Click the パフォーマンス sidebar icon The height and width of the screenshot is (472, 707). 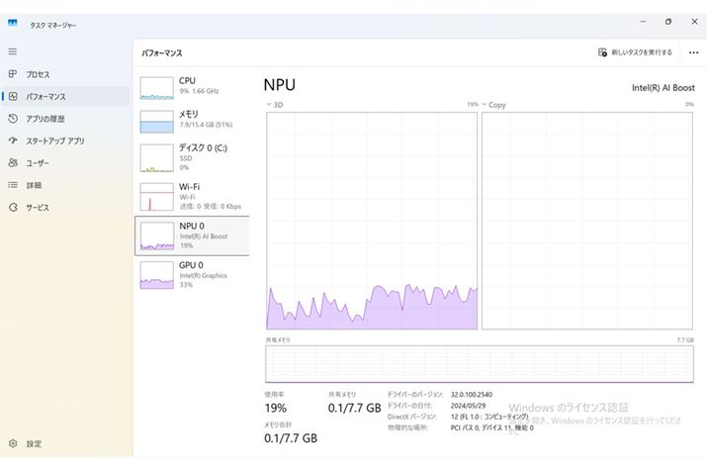click(13, 96)
